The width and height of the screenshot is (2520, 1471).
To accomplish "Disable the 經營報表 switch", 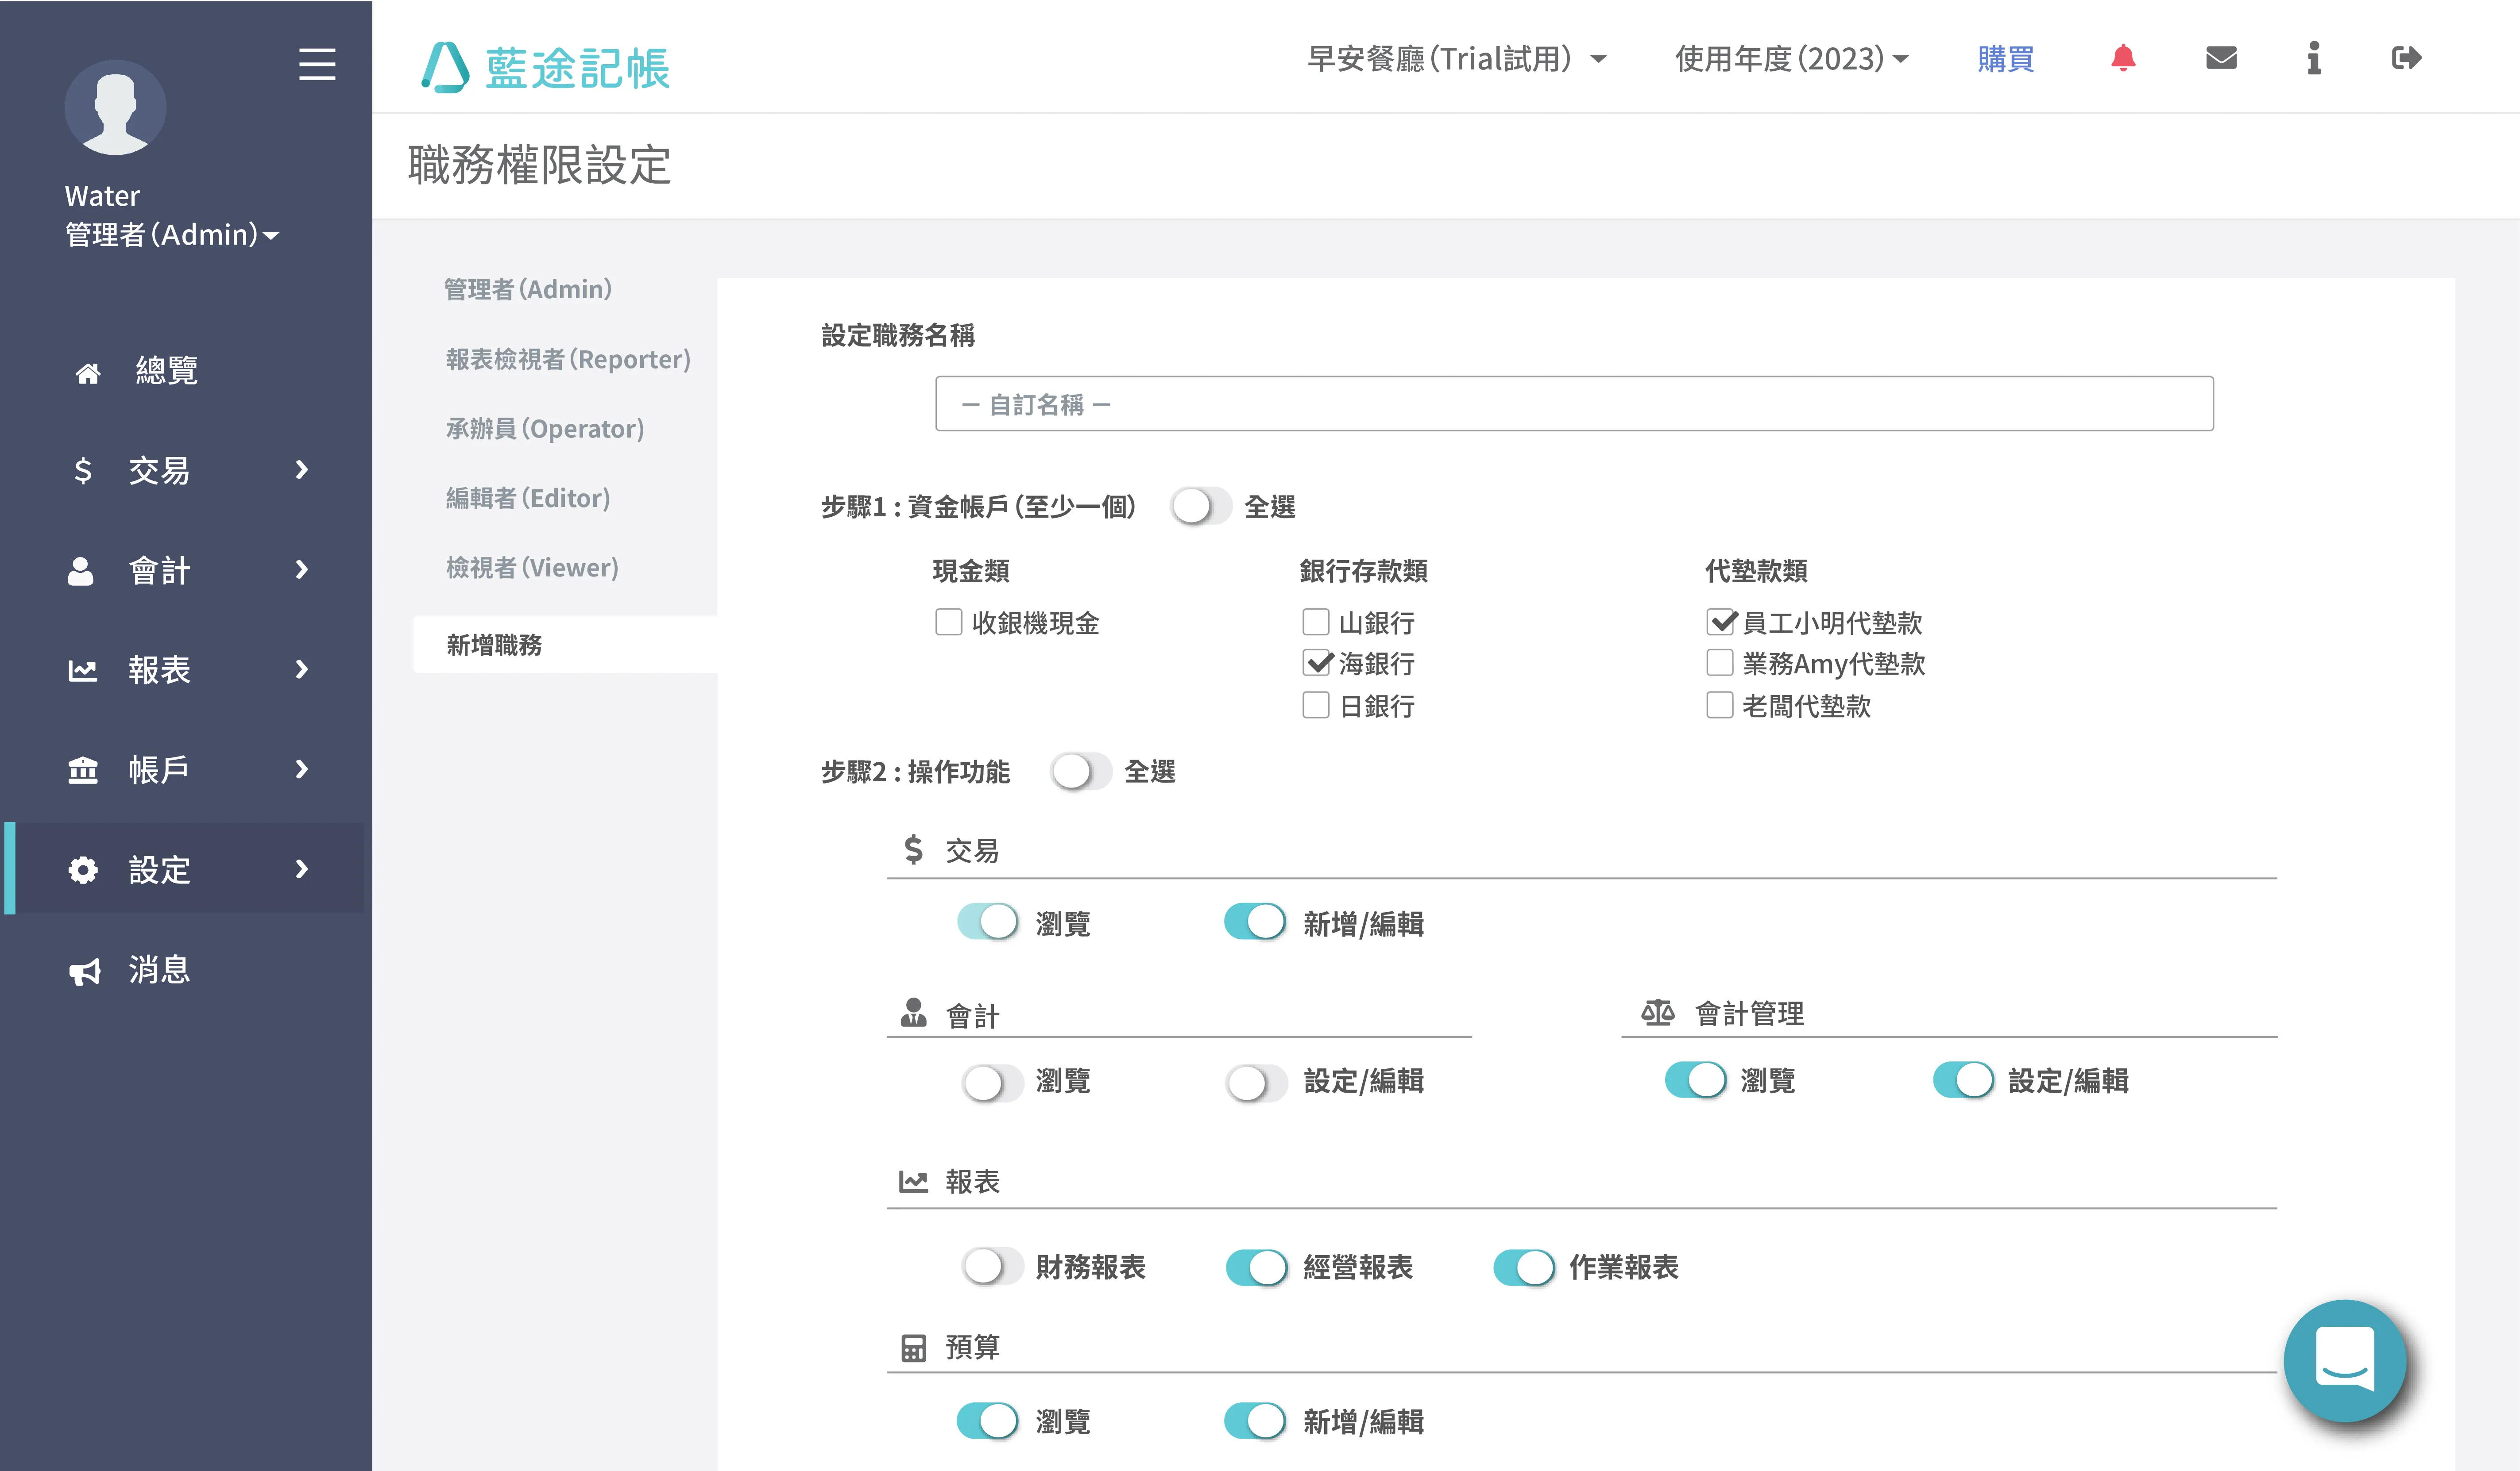I will (1256, 1267).
